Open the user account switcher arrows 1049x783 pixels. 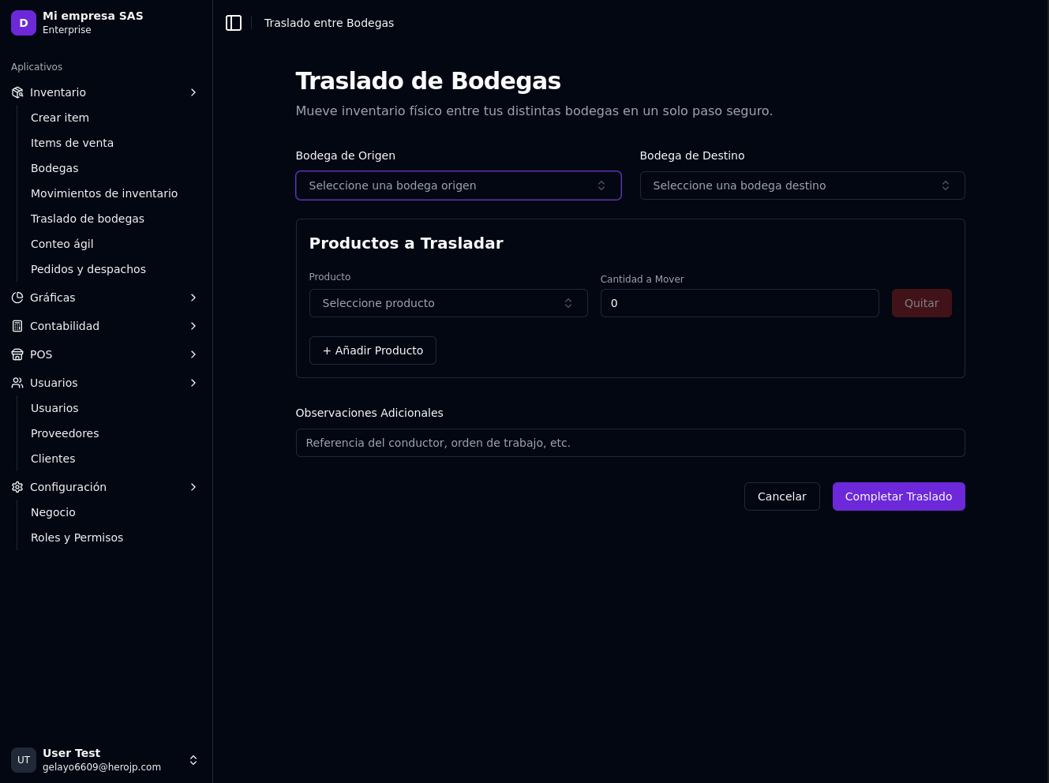(193, 760)
